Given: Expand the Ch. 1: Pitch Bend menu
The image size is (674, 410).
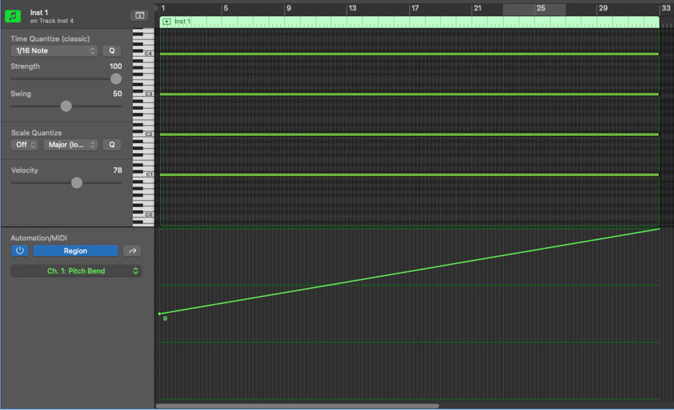Looking at the screenshot, I should [76, 271].
